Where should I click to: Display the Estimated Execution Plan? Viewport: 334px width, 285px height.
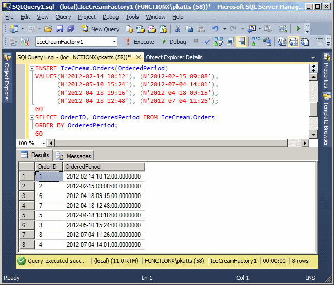(x=219, y=41)
